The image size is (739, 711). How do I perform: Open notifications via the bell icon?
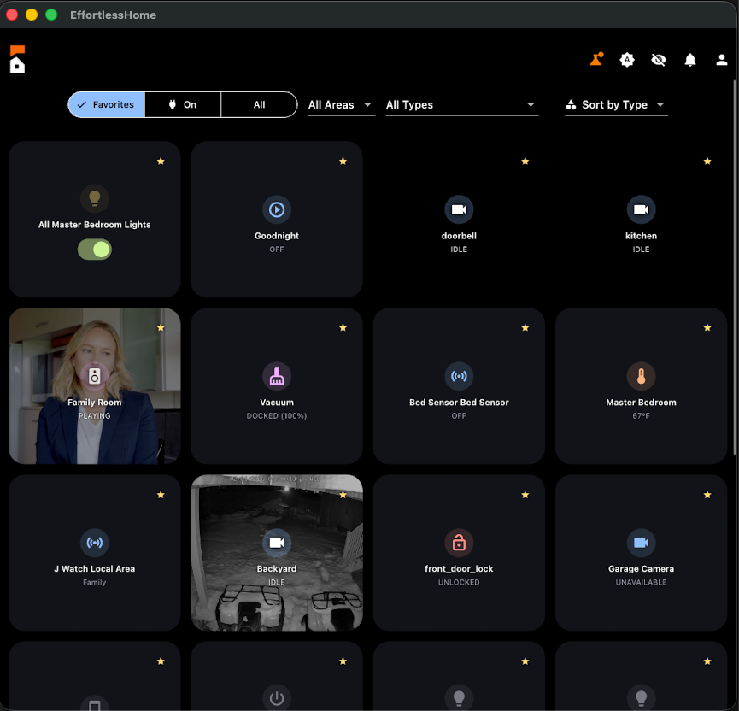point(690,60)
